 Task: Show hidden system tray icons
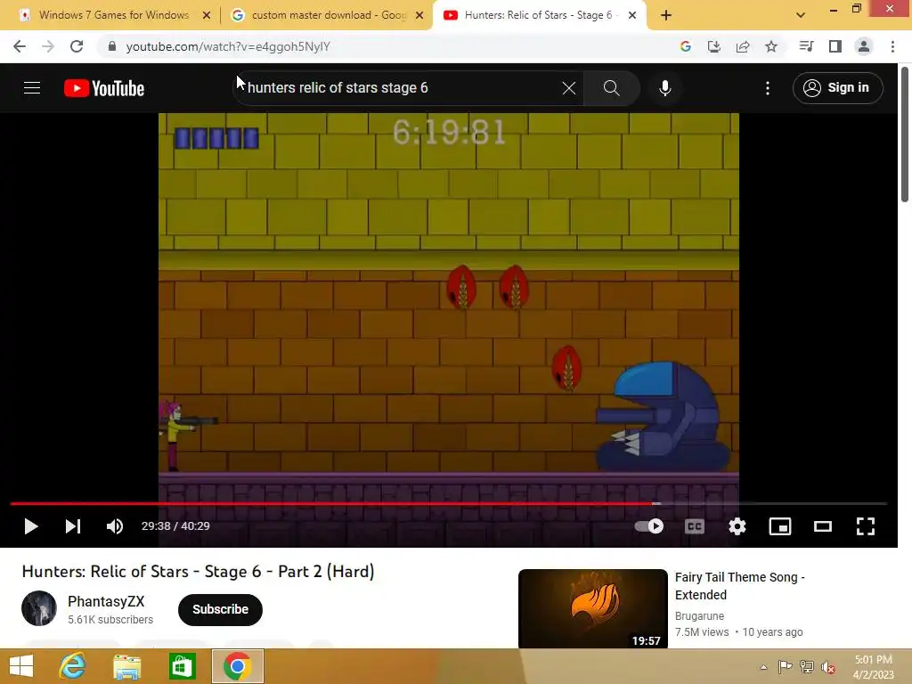763,667
